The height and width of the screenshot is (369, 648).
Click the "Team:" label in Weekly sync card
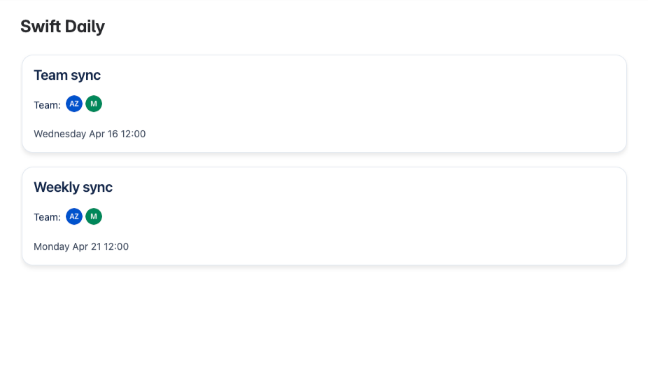(47, 217)
